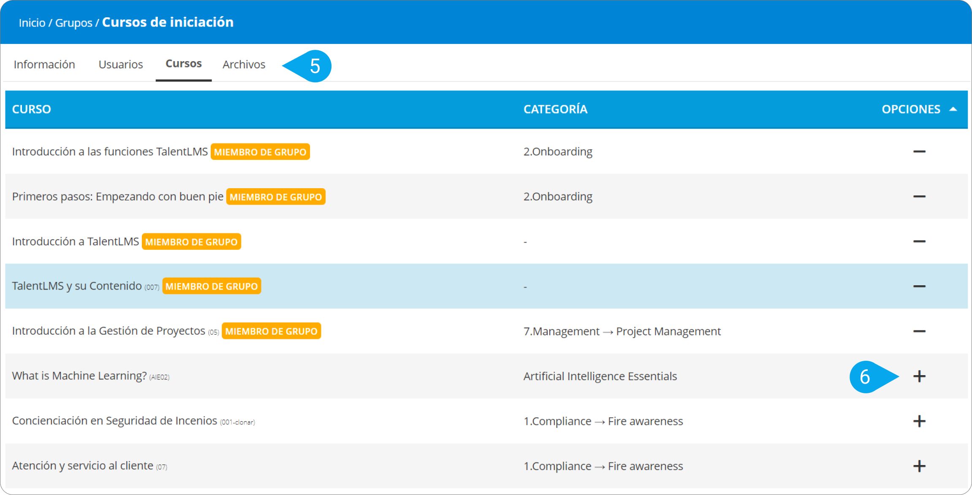The width and height of the screenshot is (972, 495).
Task: Switch to the Usuarios tab
Action: (x=121, y=64)
